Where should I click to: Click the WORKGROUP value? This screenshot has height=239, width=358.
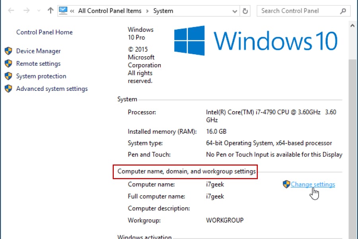(x=225, y=220)
